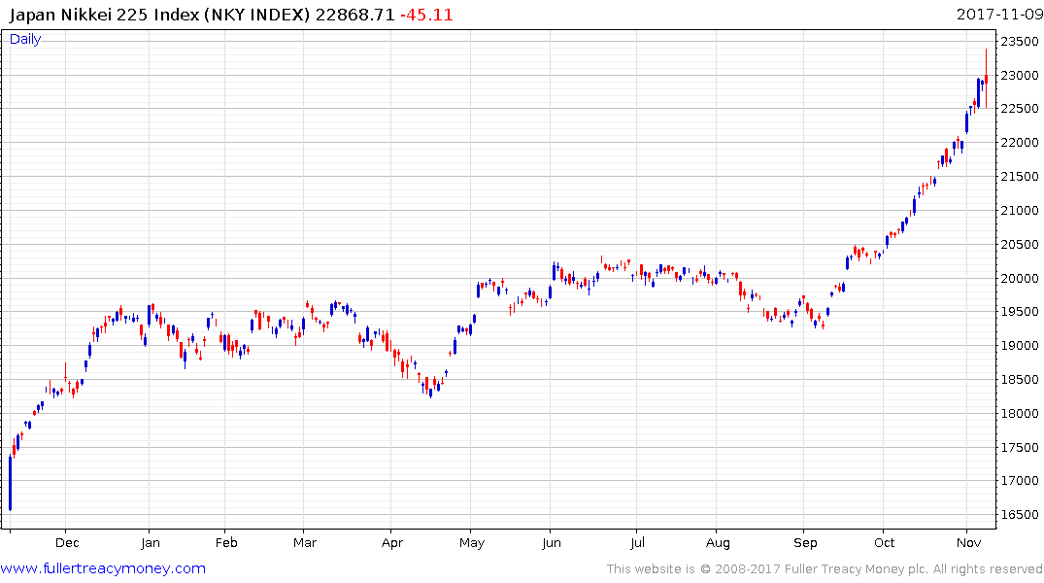
Task: Click the 16500 price axis label
Action: tap(1020, 515)
